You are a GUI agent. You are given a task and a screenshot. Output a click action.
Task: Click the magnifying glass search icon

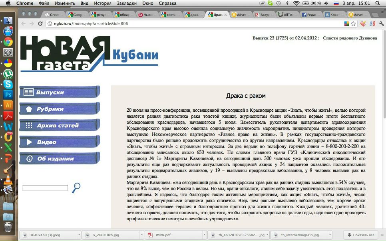tap(76, 188)
